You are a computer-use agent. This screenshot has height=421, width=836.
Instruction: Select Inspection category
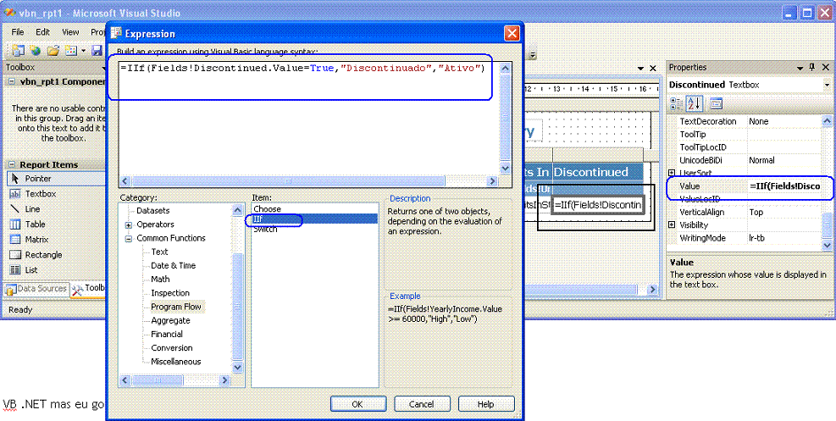170,293
